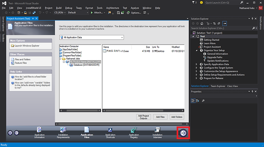264x147 pixels.
Task: Open the File menu
Action: [x=4, y=8]
